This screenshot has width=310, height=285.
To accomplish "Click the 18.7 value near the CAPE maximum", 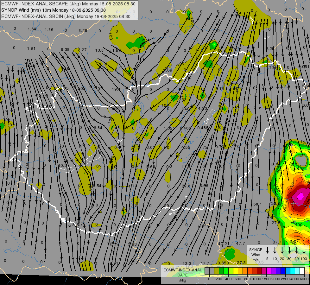I will click(x=274, y=165).
